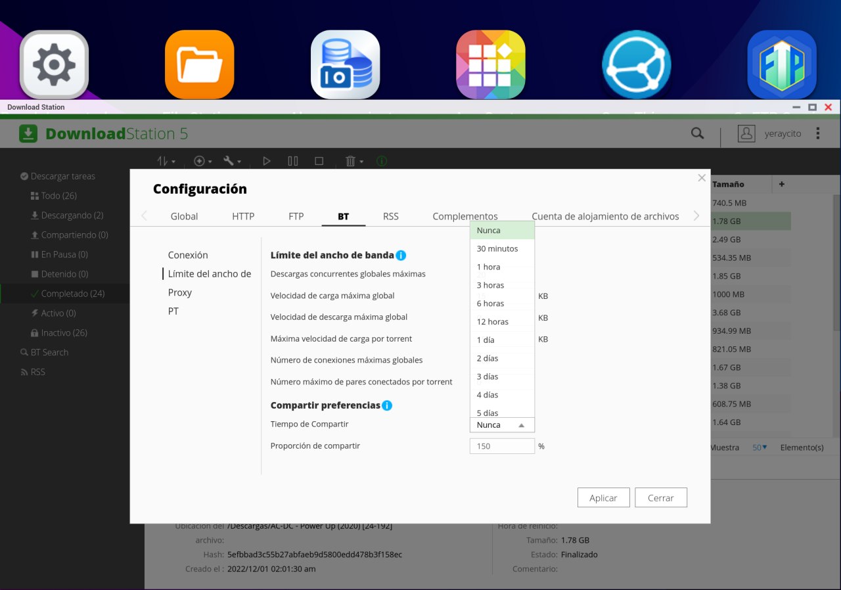
Task: Select "30 minutos" from the dropdown list
Action: pyautogui.click(x=497, y=249)
